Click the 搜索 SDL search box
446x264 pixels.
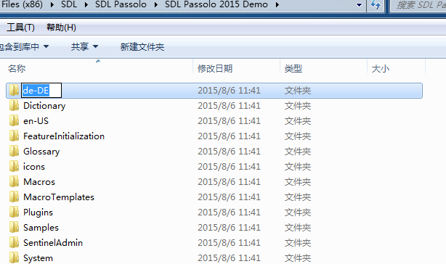click(x=418, y=5)
